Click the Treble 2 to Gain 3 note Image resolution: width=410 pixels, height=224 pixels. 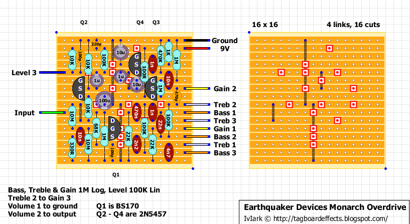39,198
